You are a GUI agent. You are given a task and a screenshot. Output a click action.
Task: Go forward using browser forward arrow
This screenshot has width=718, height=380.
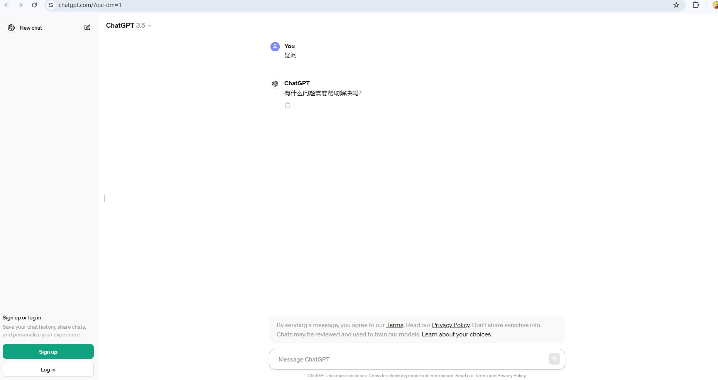coord(20,5)
